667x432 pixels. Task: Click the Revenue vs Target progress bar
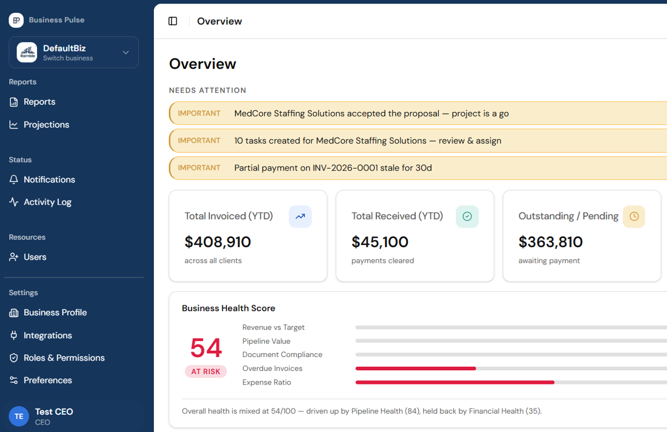tap(511, 327)
